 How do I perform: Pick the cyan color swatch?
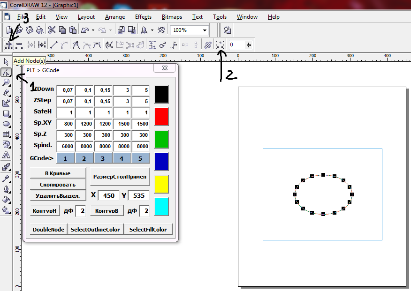pos(161,207)
